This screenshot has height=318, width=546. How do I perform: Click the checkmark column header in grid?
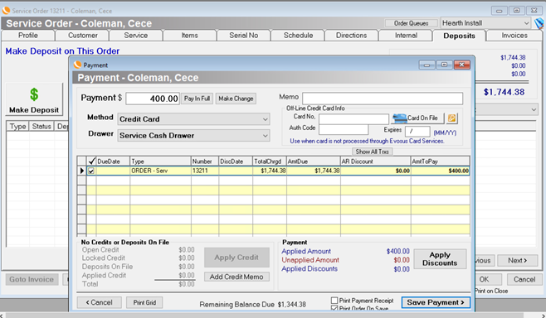[x=91, y=161]
